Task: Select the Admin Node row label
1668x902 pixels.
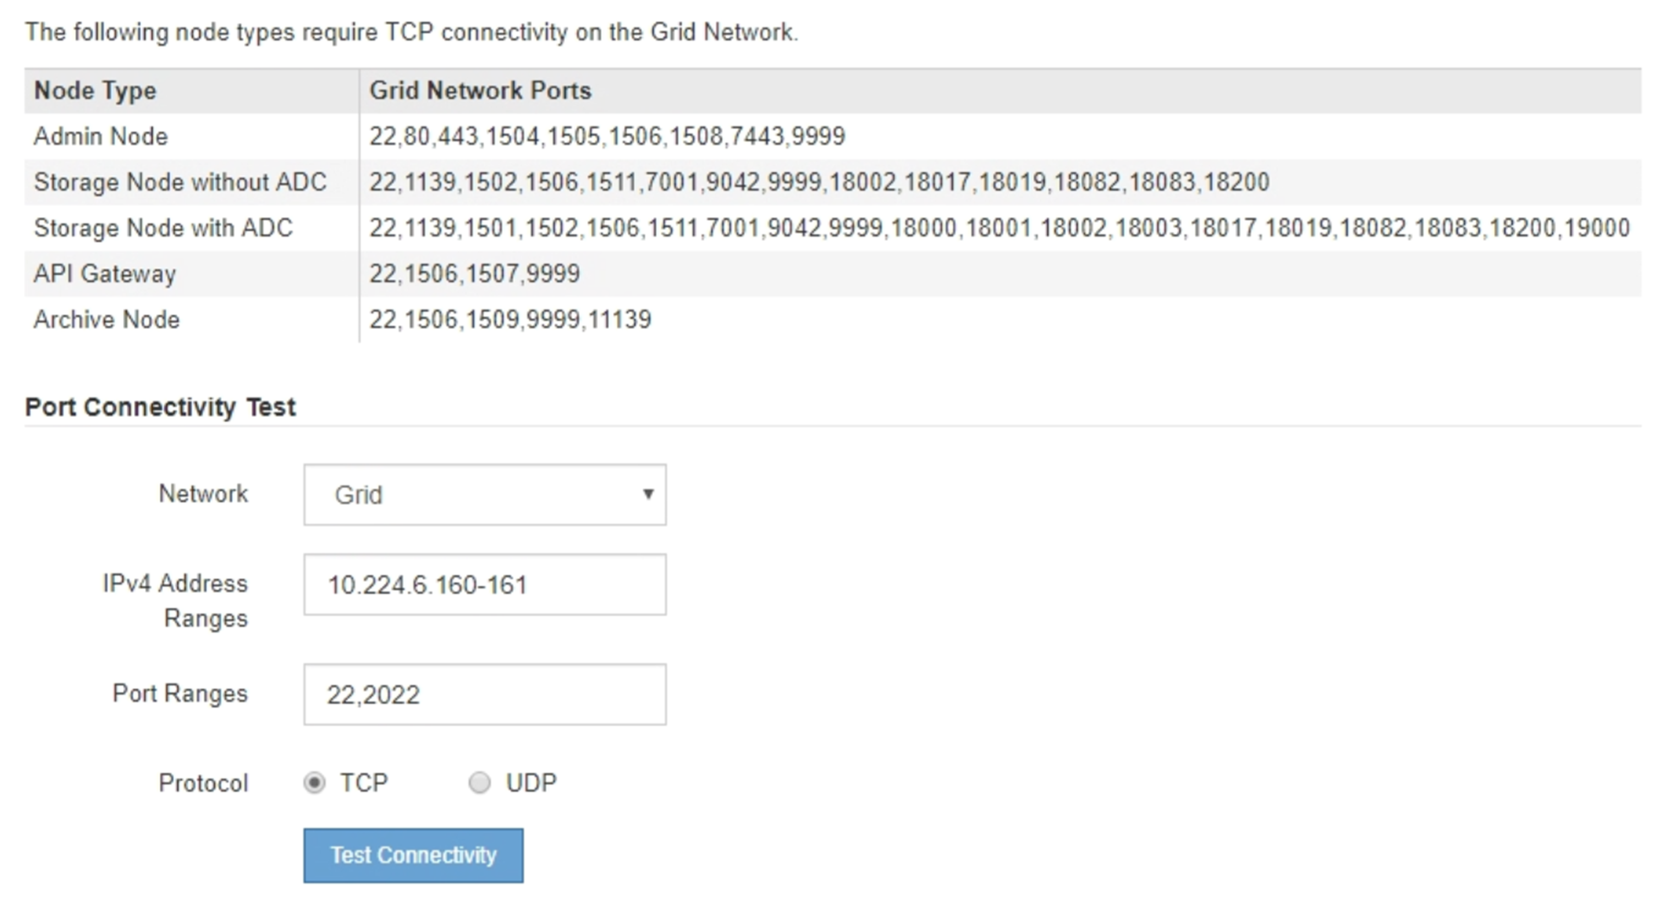Action: click(101, 137)
